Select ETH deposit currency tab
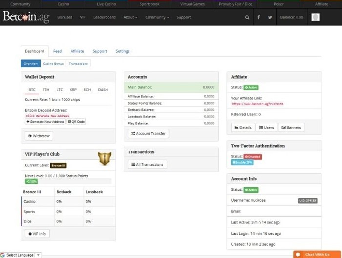This screenshot has height=258, width=342. (x=46, y=90)
